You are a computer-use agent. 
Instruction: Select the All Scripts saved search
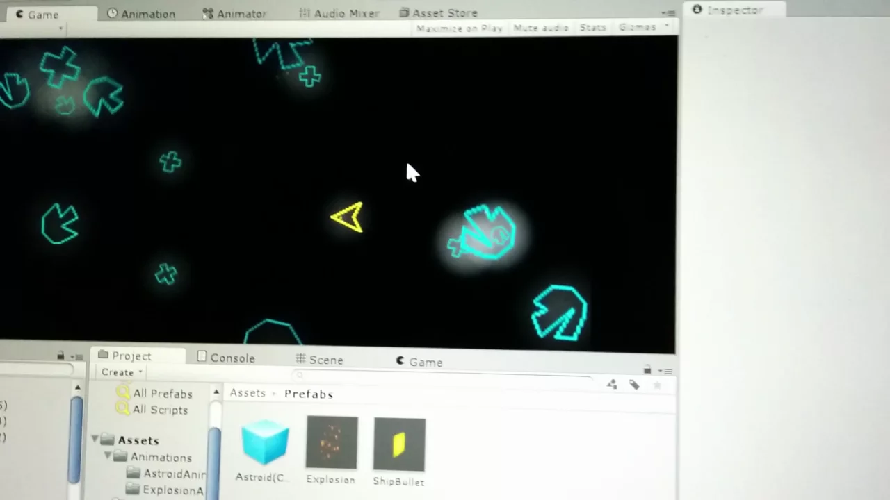coord(160,410)
